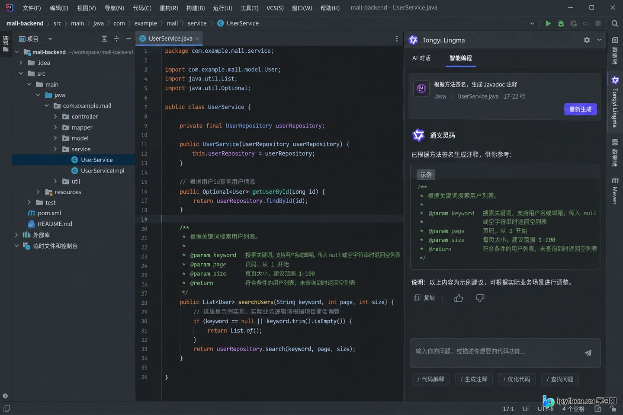Toggle the read-only lock icon in the status bar
The image size is (623, 415).
pos(613,409)
